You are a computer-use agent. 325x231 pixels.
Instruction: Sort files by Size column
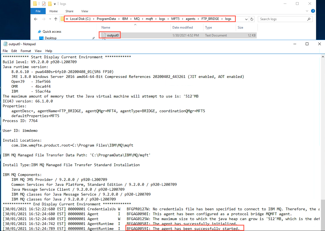240,28
